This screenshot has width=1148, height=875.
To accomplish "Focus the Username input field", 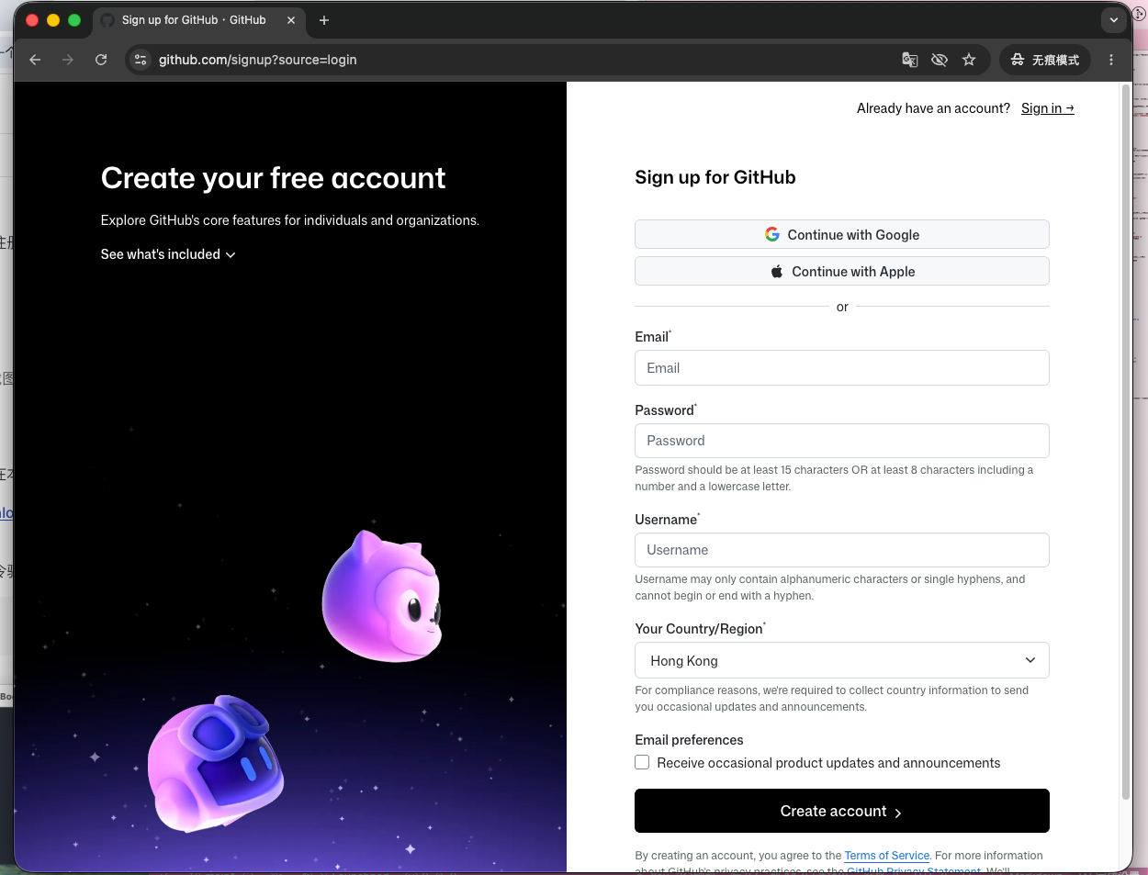I will pyautogui.click(x=841, y=550).
